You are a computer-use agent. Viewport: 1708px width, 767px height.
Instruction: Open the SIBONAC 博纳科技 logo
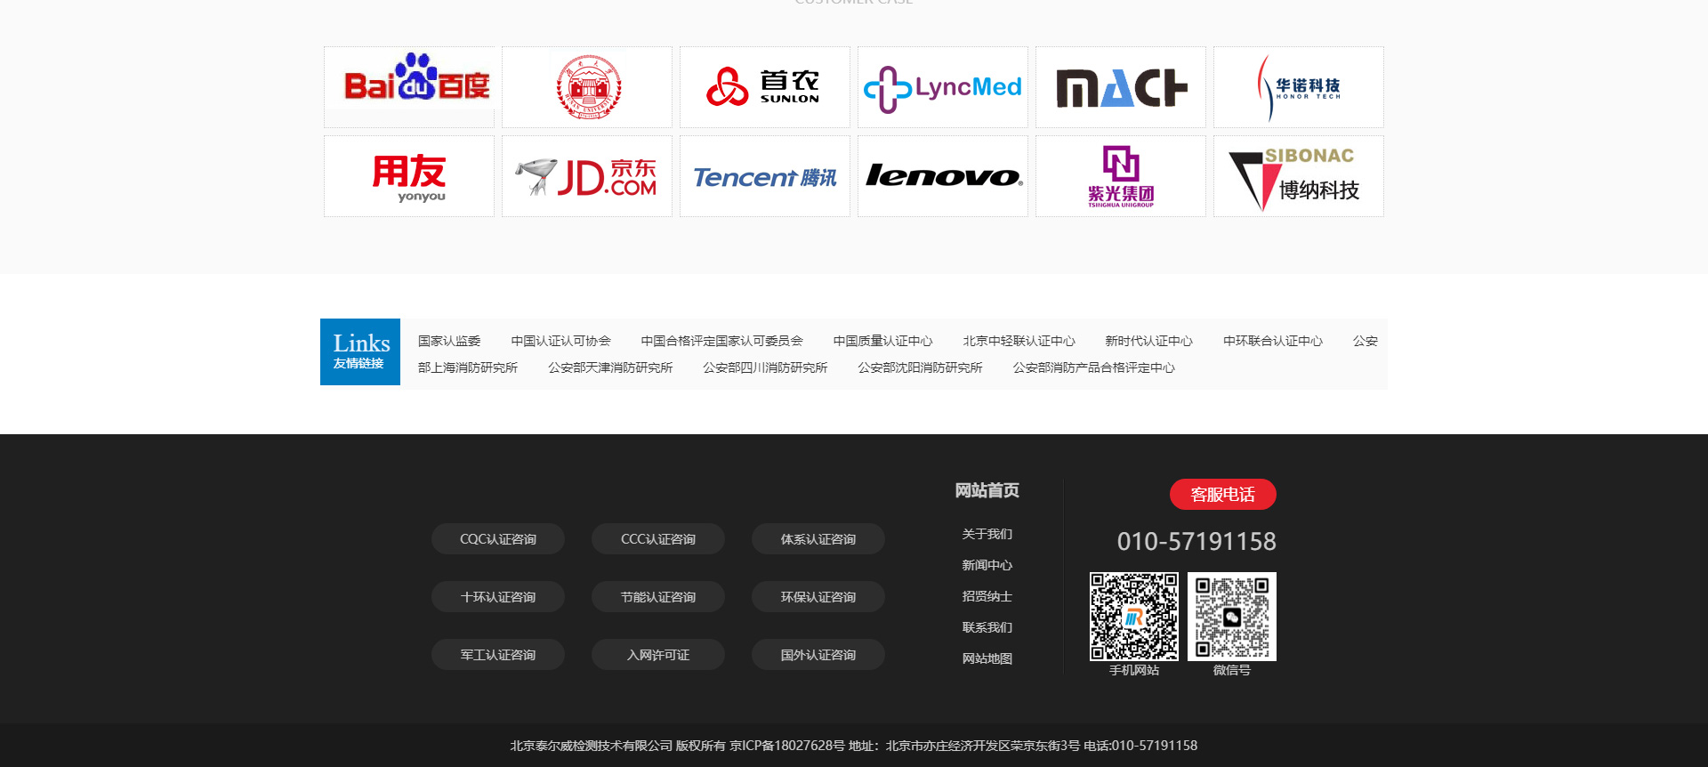coord(1299,176)
